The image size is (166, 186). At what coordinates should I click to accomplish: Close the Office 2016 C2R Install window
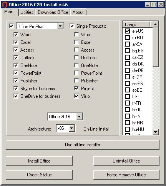pyautogui.click(x=161, y=5)
